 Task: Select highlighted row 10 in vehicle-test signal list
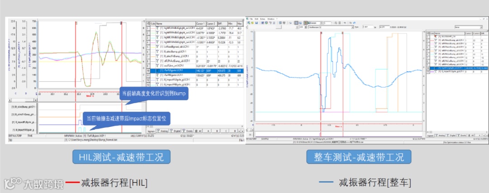[457, 68]
